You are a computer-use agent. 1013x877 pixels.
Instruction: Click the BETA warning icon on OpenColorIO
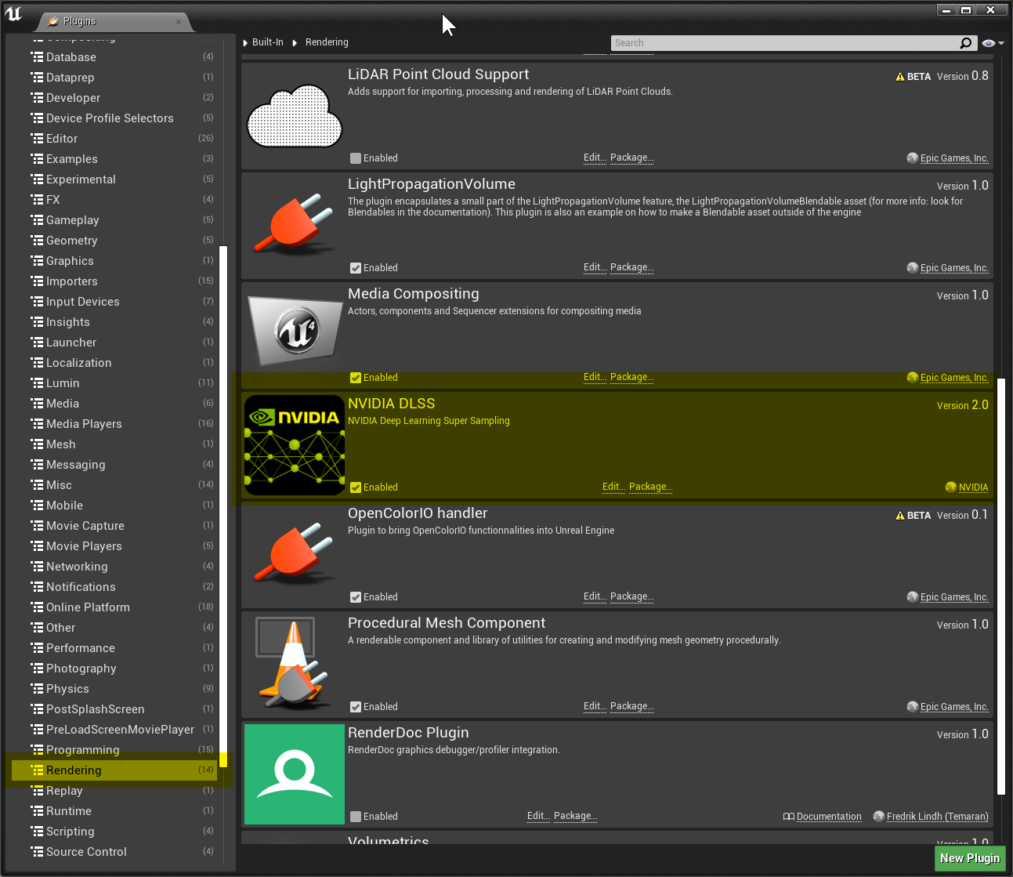point(900,516)
